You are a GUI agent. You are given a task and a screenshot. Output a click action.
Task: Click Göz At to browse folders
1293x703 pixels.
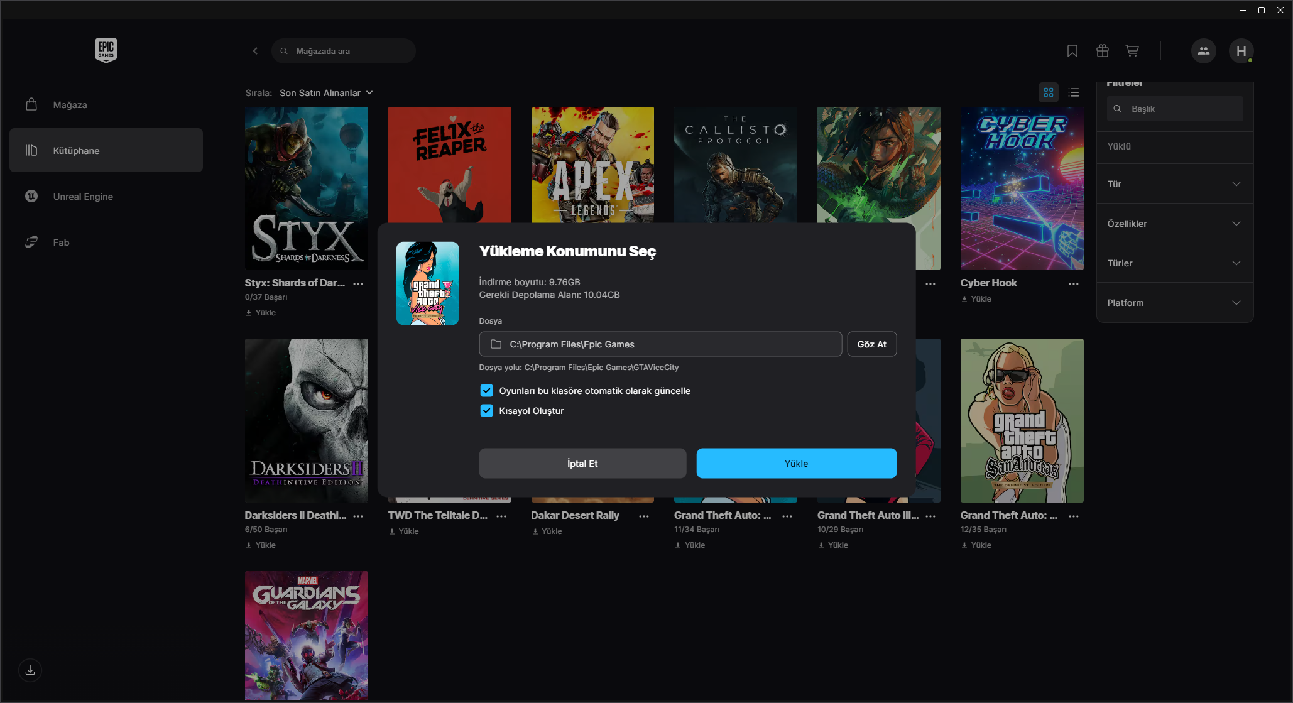pyautogui.click(x=872, y=344)
